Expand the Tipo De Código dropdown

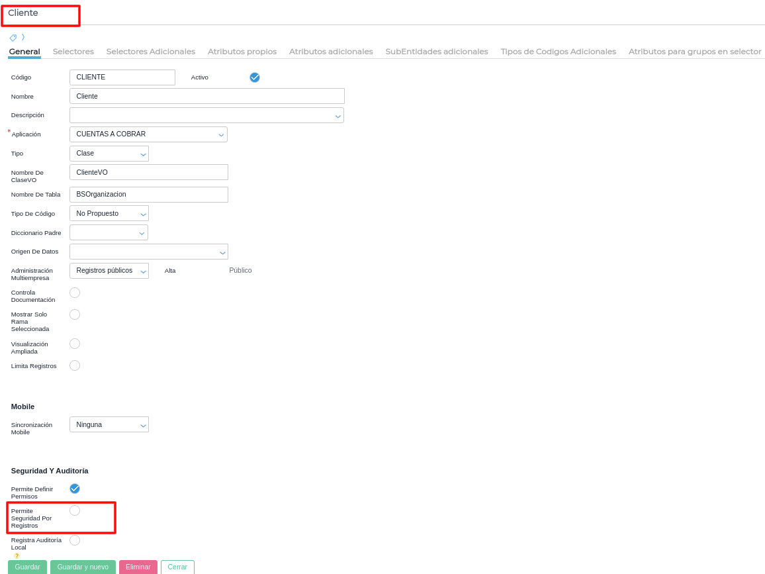109,213
